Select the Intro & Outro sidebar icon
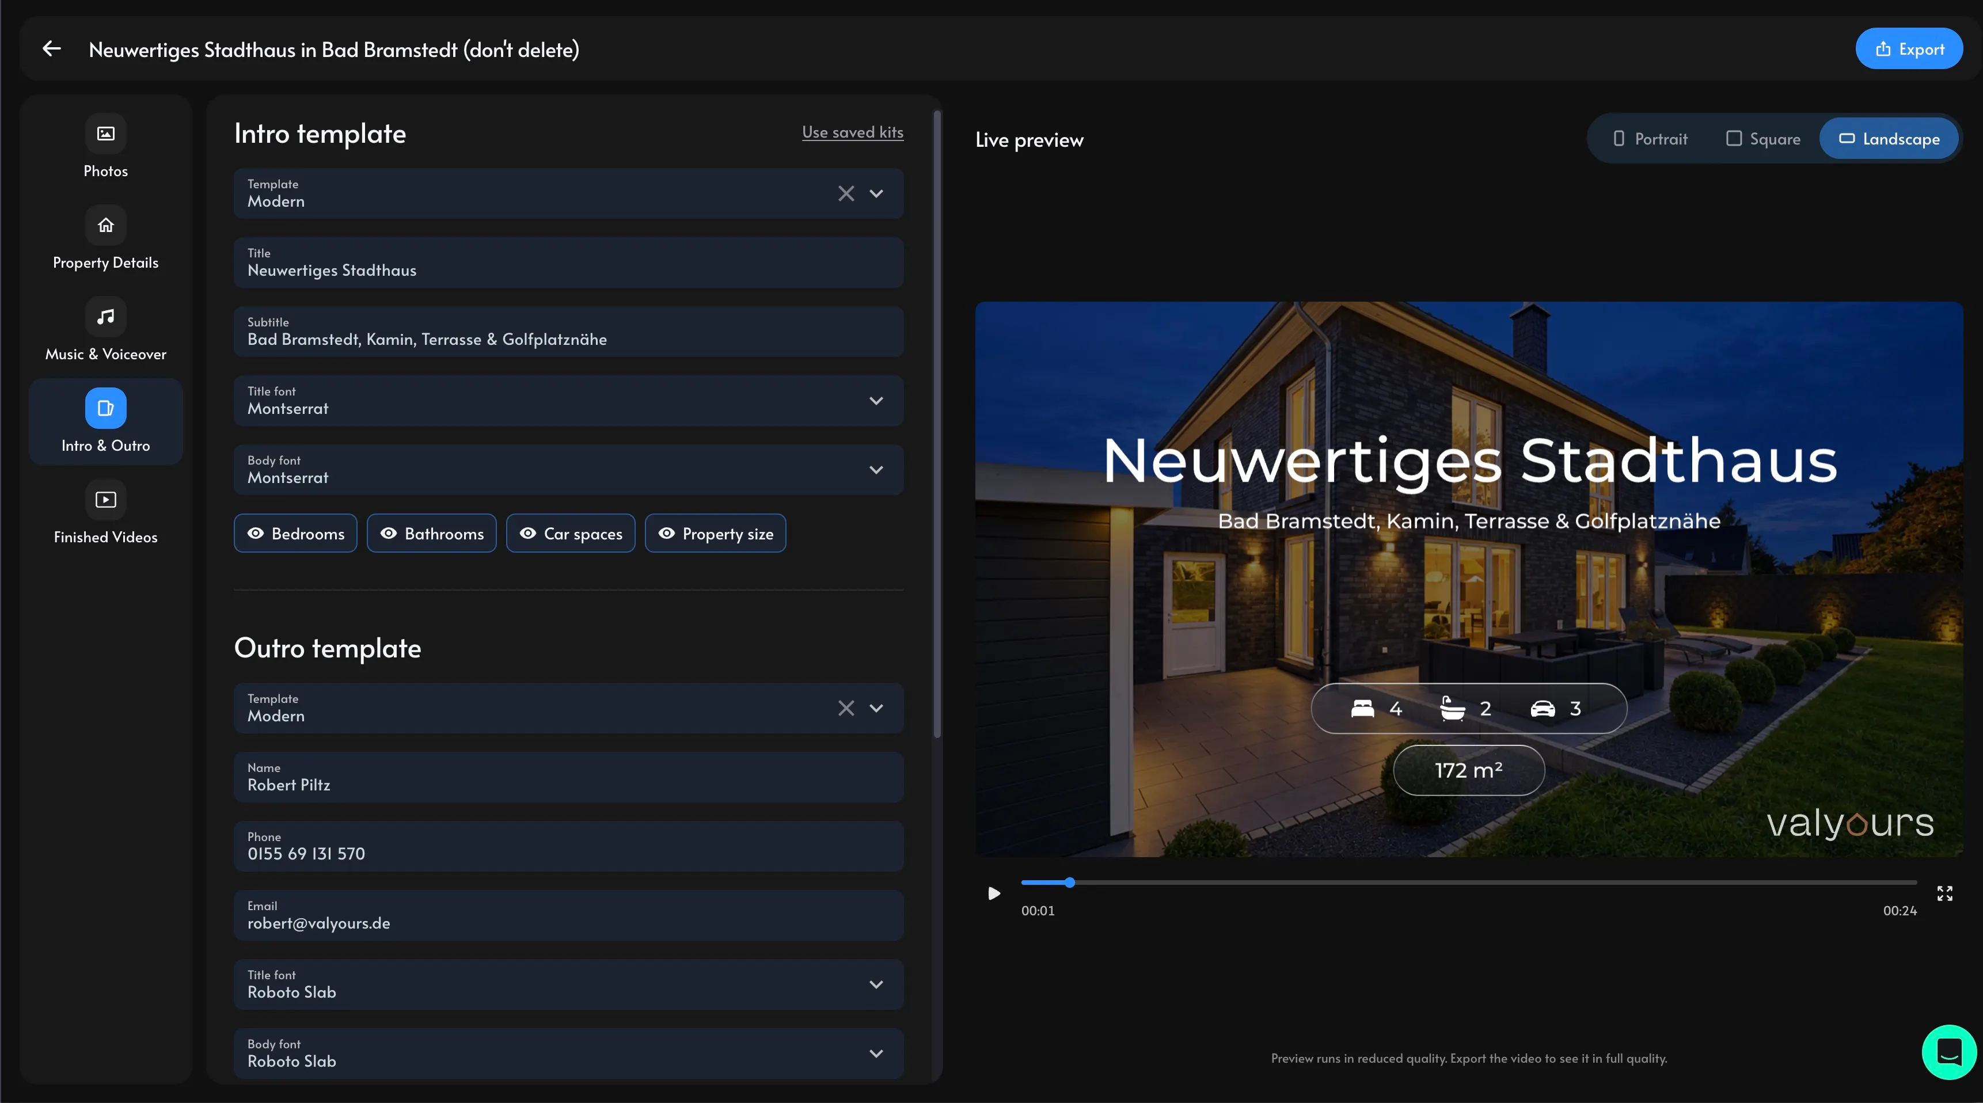 [105, 408]
